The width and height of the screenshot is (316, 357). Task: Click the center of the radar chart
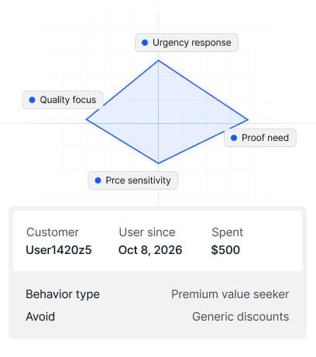pyautogui.click(x=158, y=123)
